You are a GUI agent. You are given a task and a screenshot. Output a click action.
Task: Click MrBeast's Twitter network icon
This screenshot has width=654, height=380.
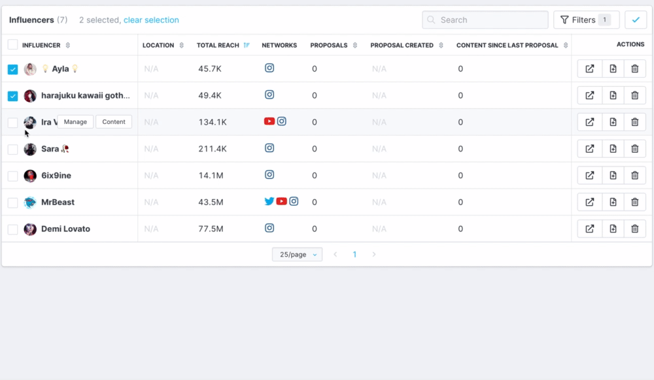point(269,202)
